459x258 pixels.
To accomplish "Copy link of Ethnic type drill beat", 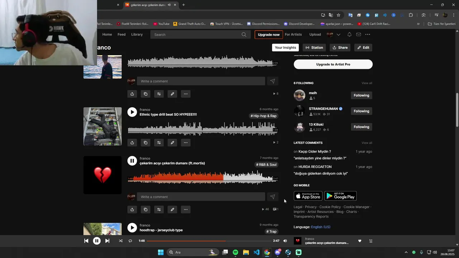I will (146, 143).
